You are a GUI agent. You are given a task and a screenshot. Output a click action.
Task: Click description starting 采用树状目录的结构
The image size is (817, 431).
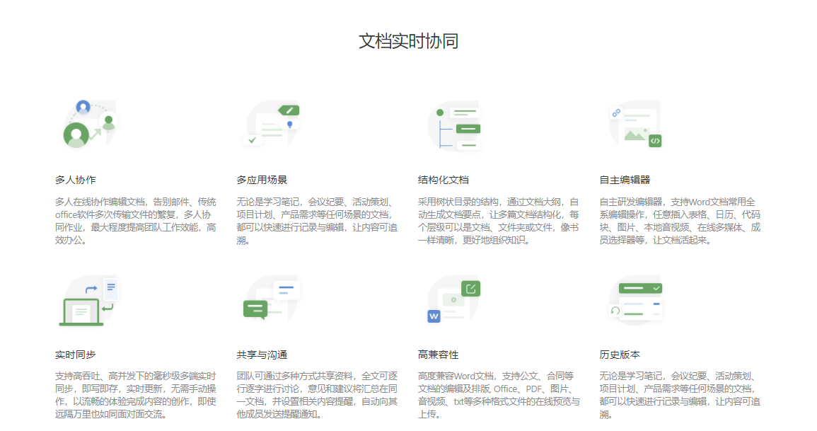pos(499,221)
